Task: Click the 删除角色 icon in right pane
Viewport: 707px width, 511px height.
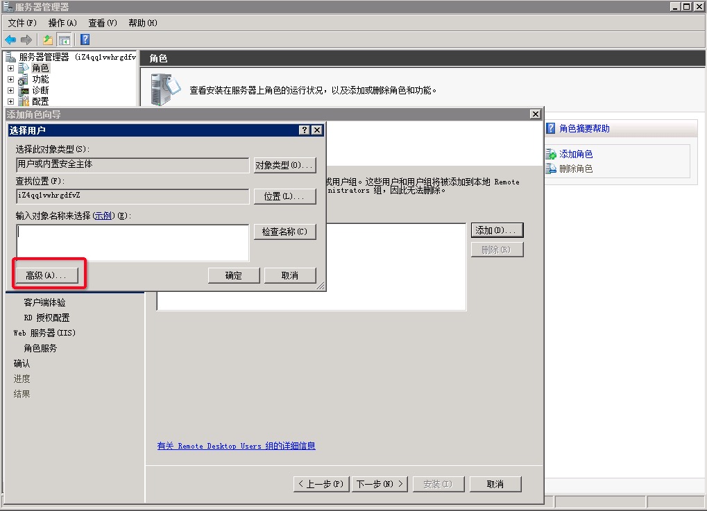Action: tap(551, 169)
